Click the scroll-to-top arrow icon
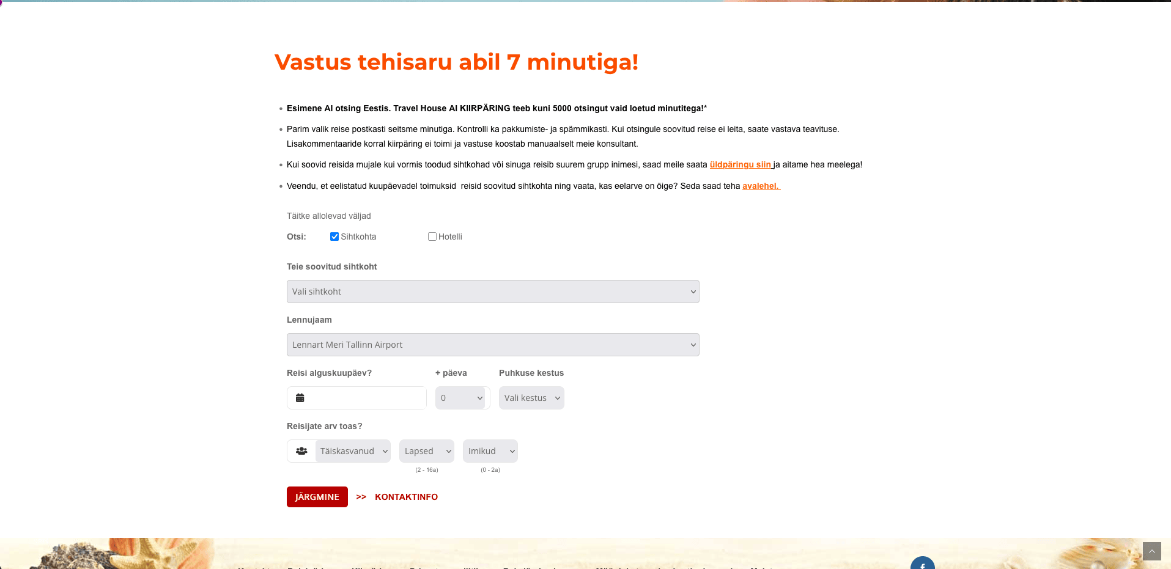1171x569 pixels. coord(1151,551)
